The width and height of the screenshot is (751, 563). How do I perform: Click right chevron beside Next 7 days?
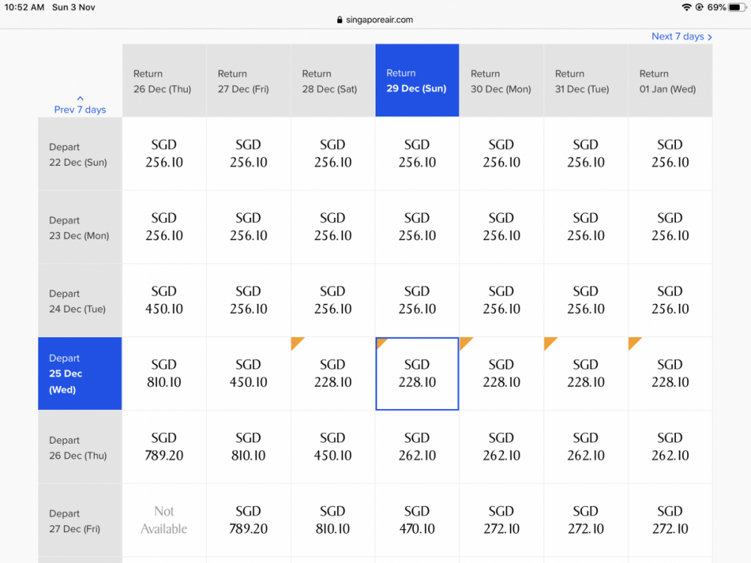(710, 37)
